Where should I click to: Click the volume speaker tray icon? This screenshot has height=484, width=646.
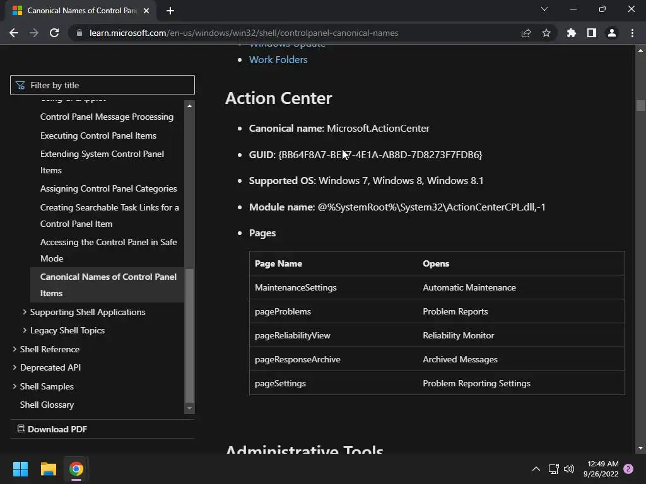coord(569,469)
